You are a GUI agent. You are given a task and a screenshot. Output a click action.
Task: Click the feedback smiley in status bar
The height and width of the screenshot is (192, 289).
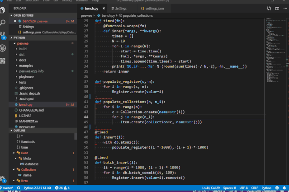pos(277,188)
